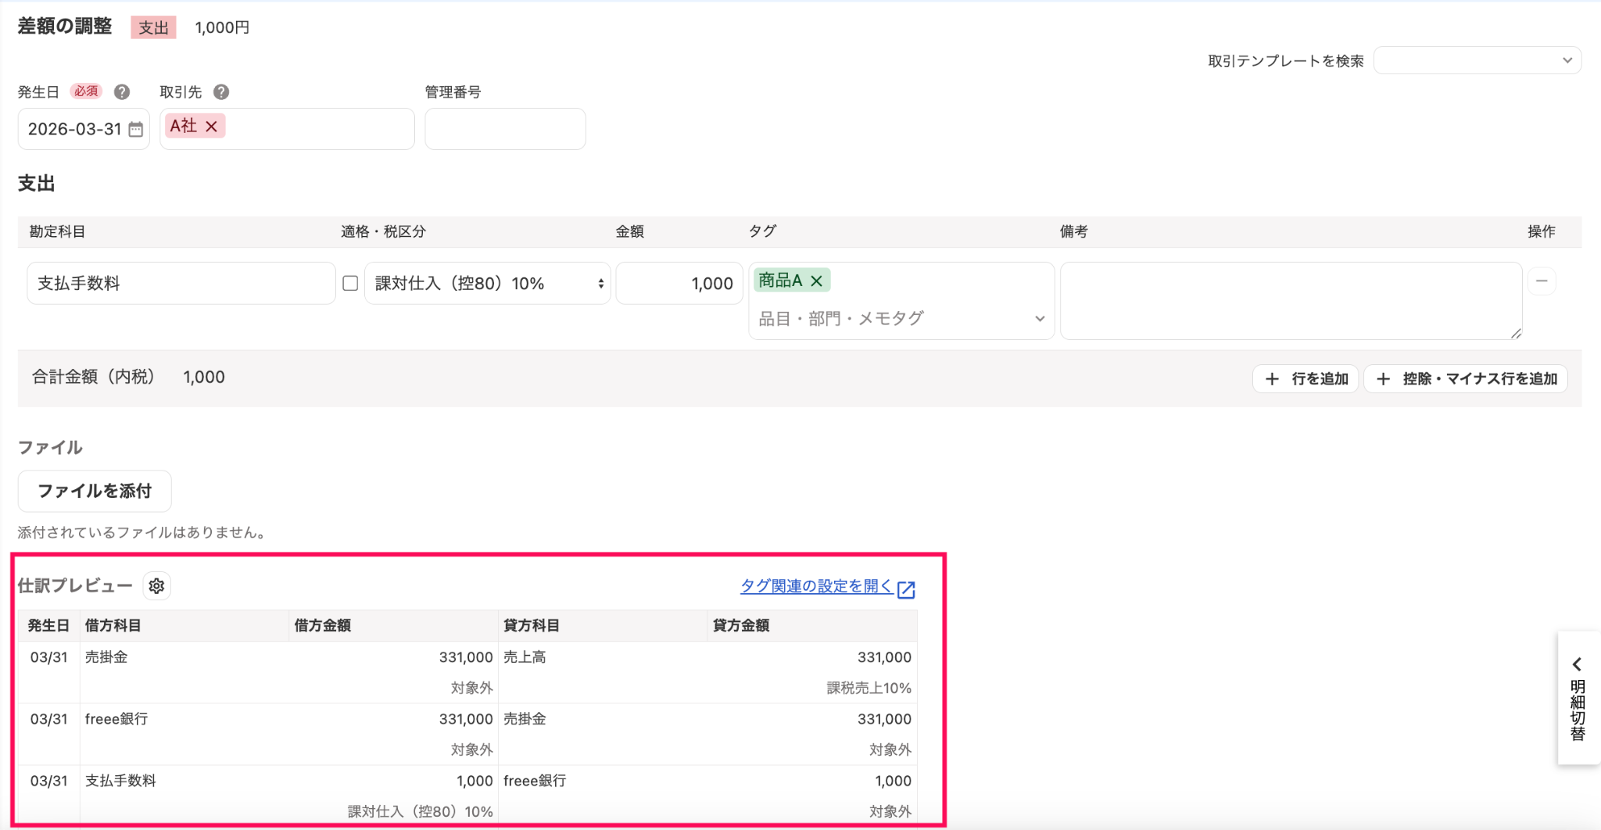The height and width of the screenshot is (830, 1601).
Task: Open calendar picker in 発生日 field
Action: click(136, 129)
